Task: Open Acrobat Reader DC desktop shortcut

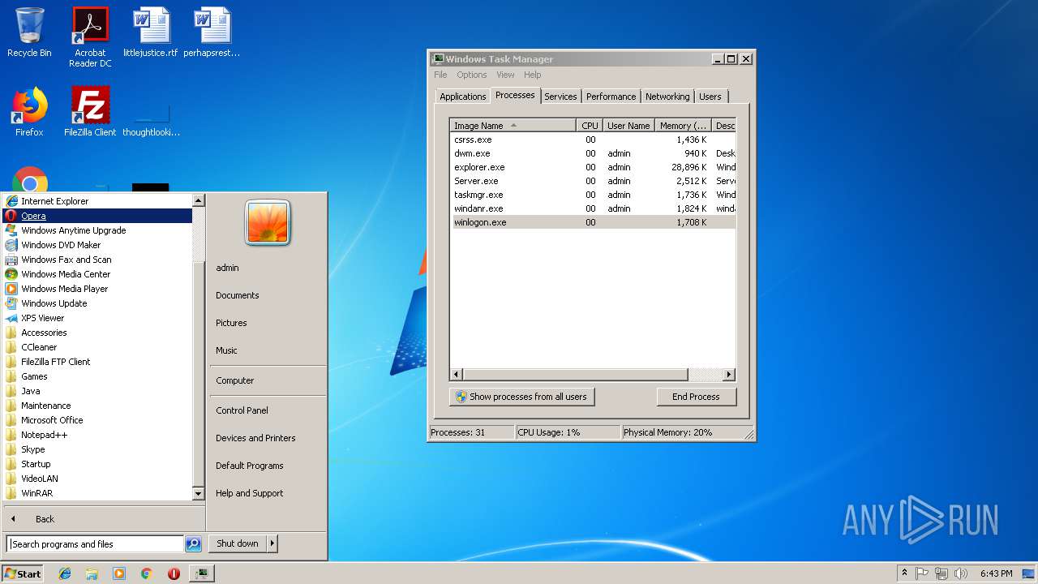Action: coord(90,36)
